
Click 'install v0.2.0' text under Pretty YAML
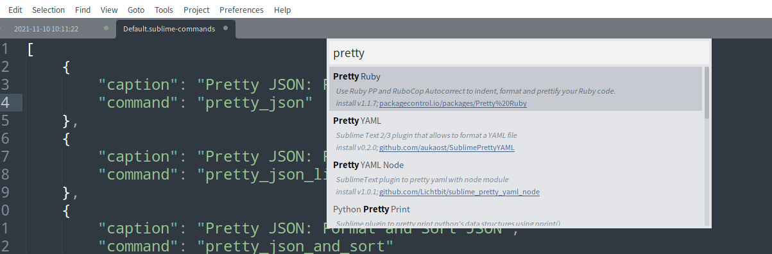[x=357, y=148]
